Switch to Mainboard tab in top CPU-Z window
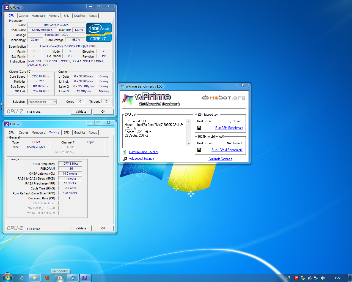This screenshot has width=352, height=282. (x=38, y=16)
